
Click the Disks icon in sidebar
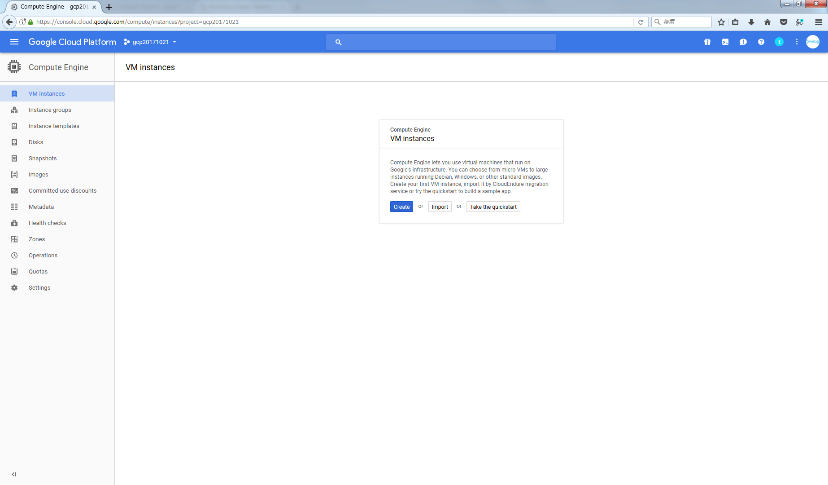pos(14,142)
